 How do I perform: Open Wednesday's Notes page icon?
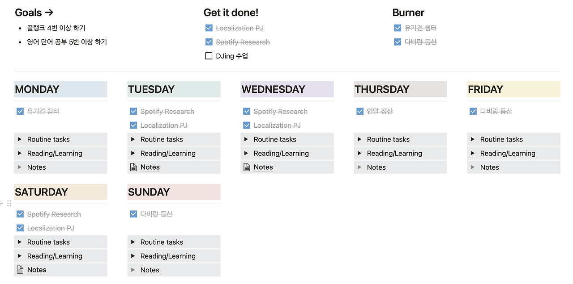coord(247,167)
